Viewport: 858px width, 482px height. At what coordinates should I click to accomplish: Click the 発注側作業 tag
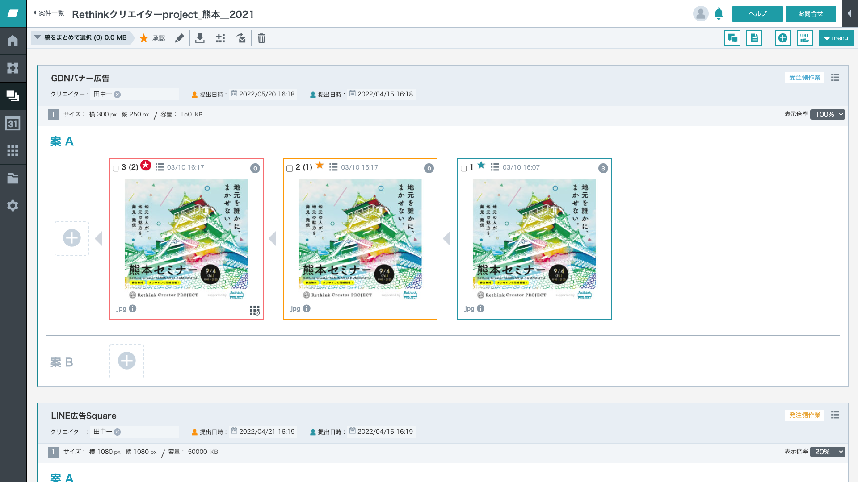(804, 415)
